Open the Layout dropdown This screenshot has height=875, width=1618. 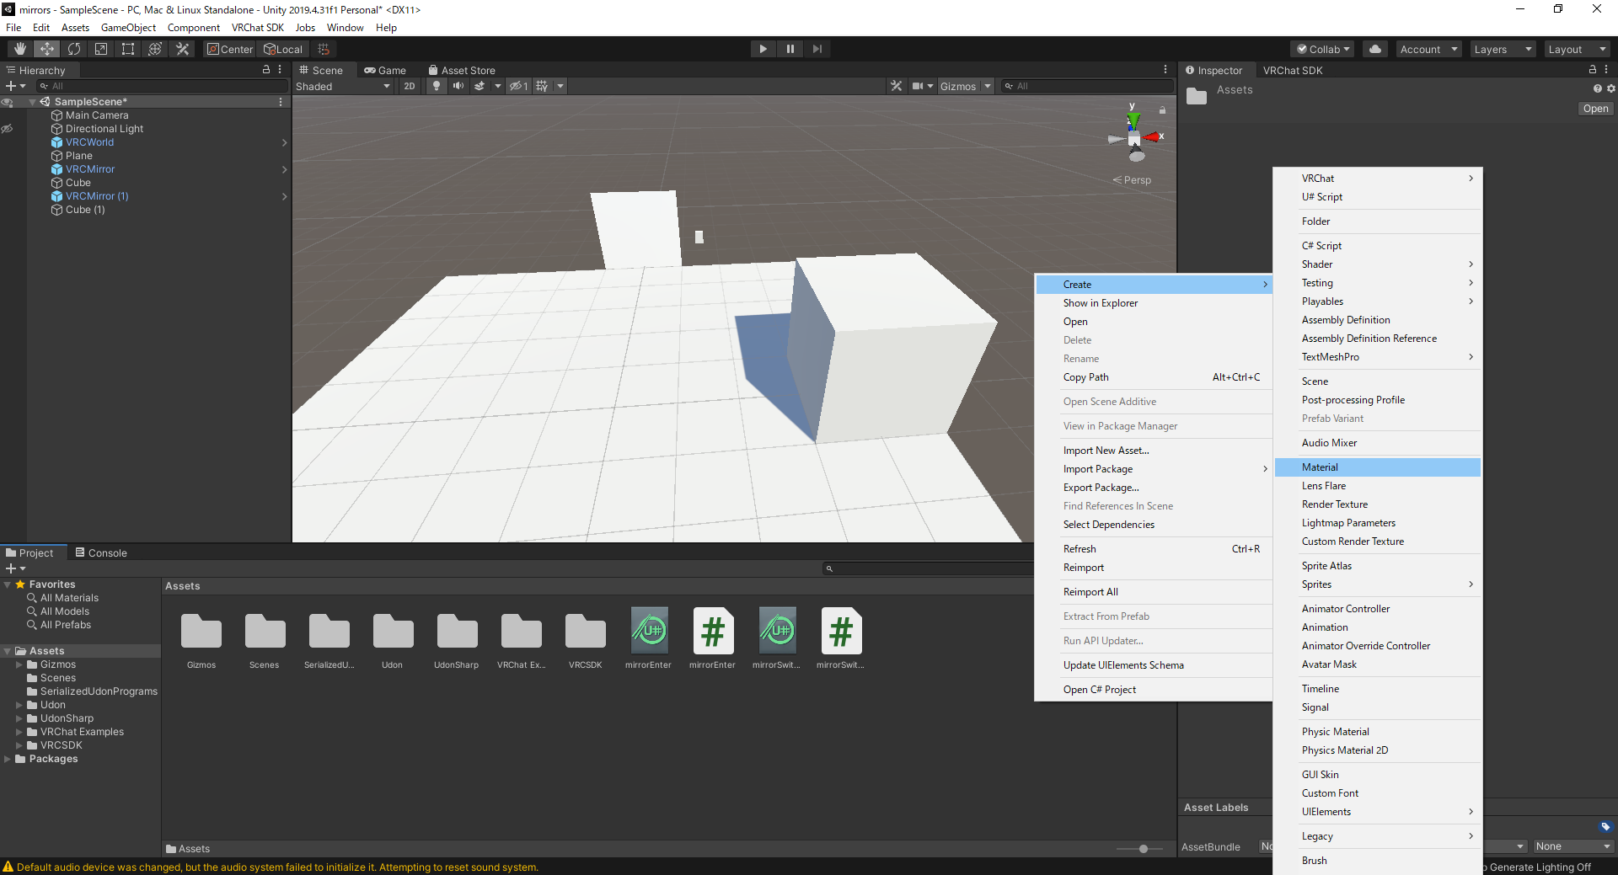point(1577,49)
